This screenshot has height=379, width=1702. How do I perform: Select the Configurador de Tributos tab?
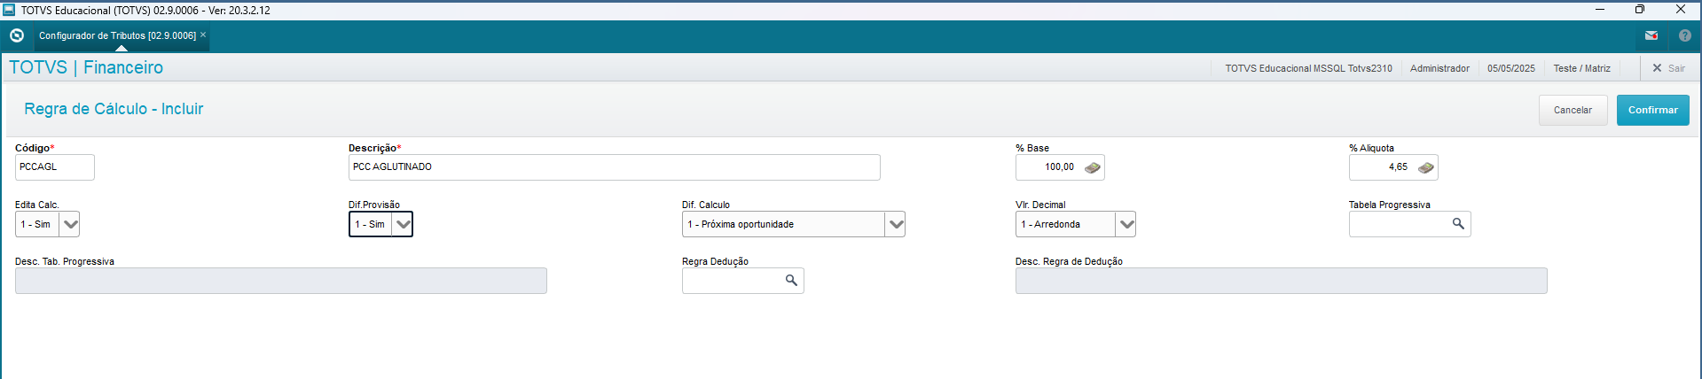[117, 36]
